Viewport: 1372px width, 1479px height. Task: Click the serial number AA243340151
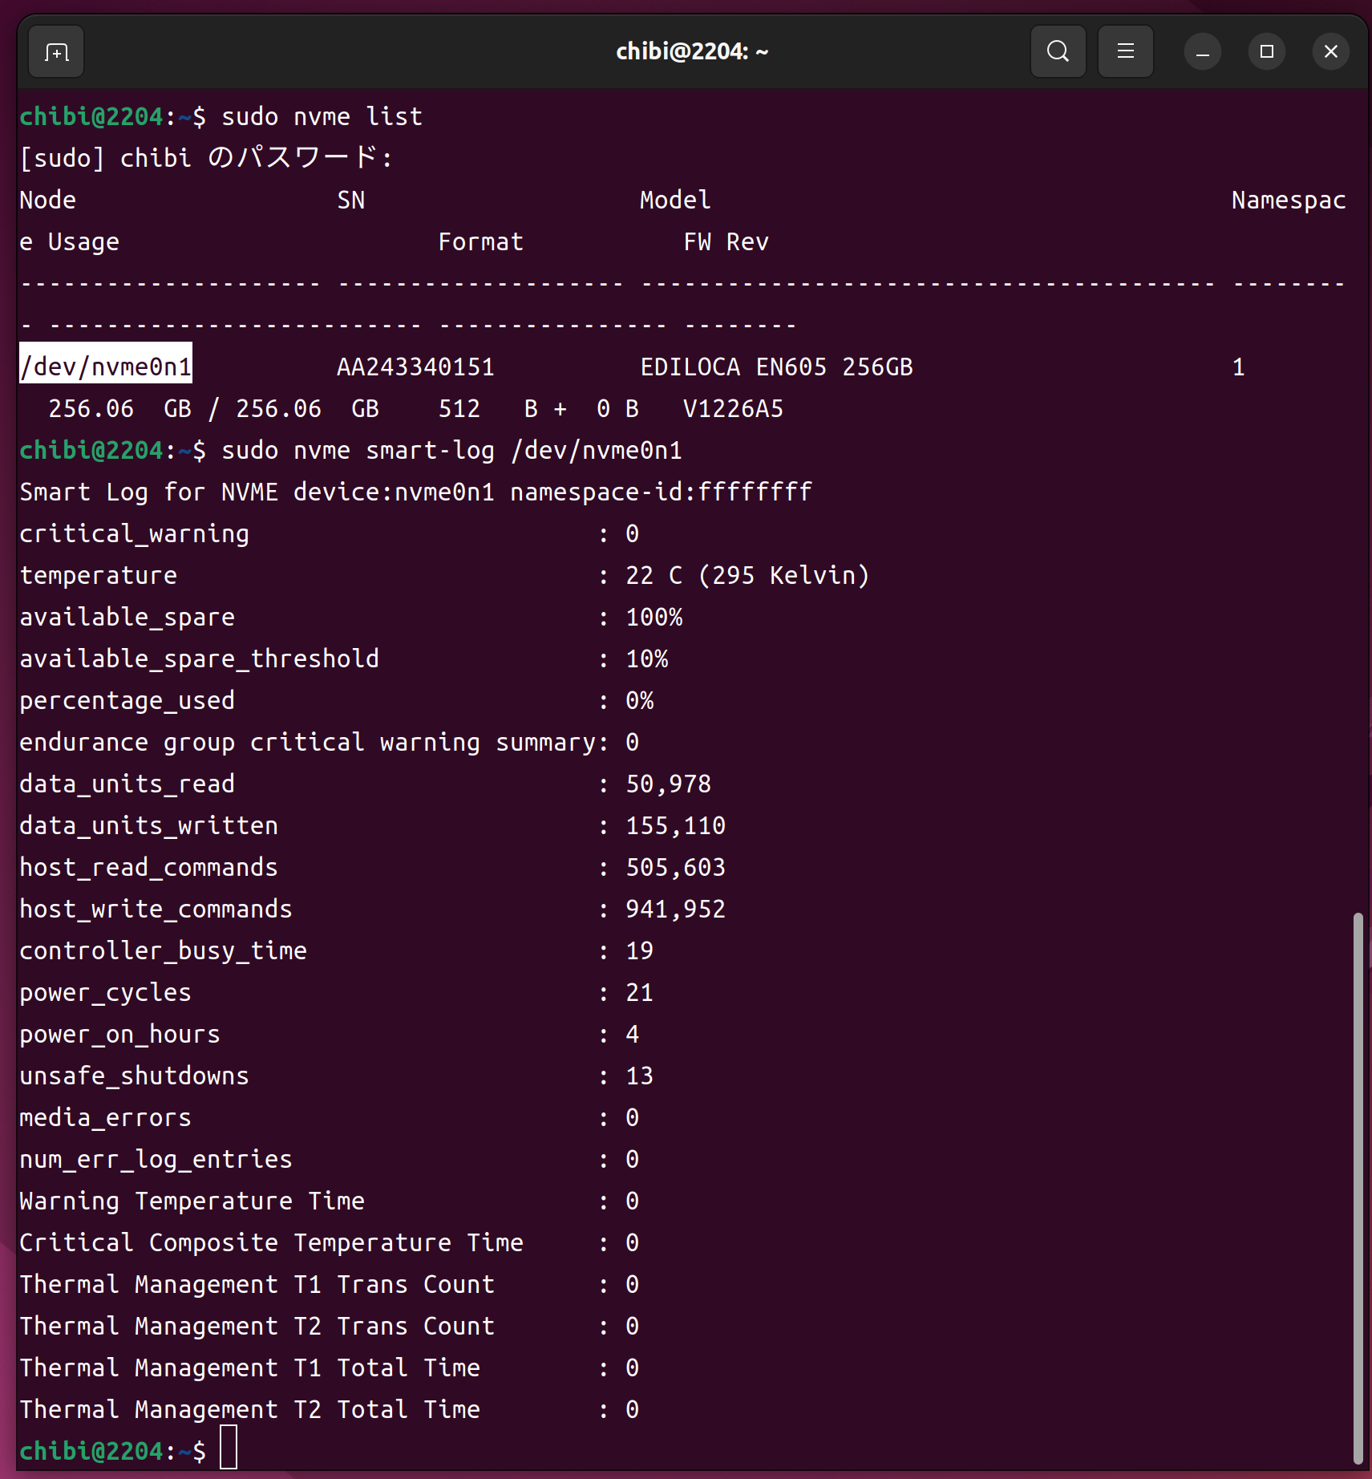[415, 367]
